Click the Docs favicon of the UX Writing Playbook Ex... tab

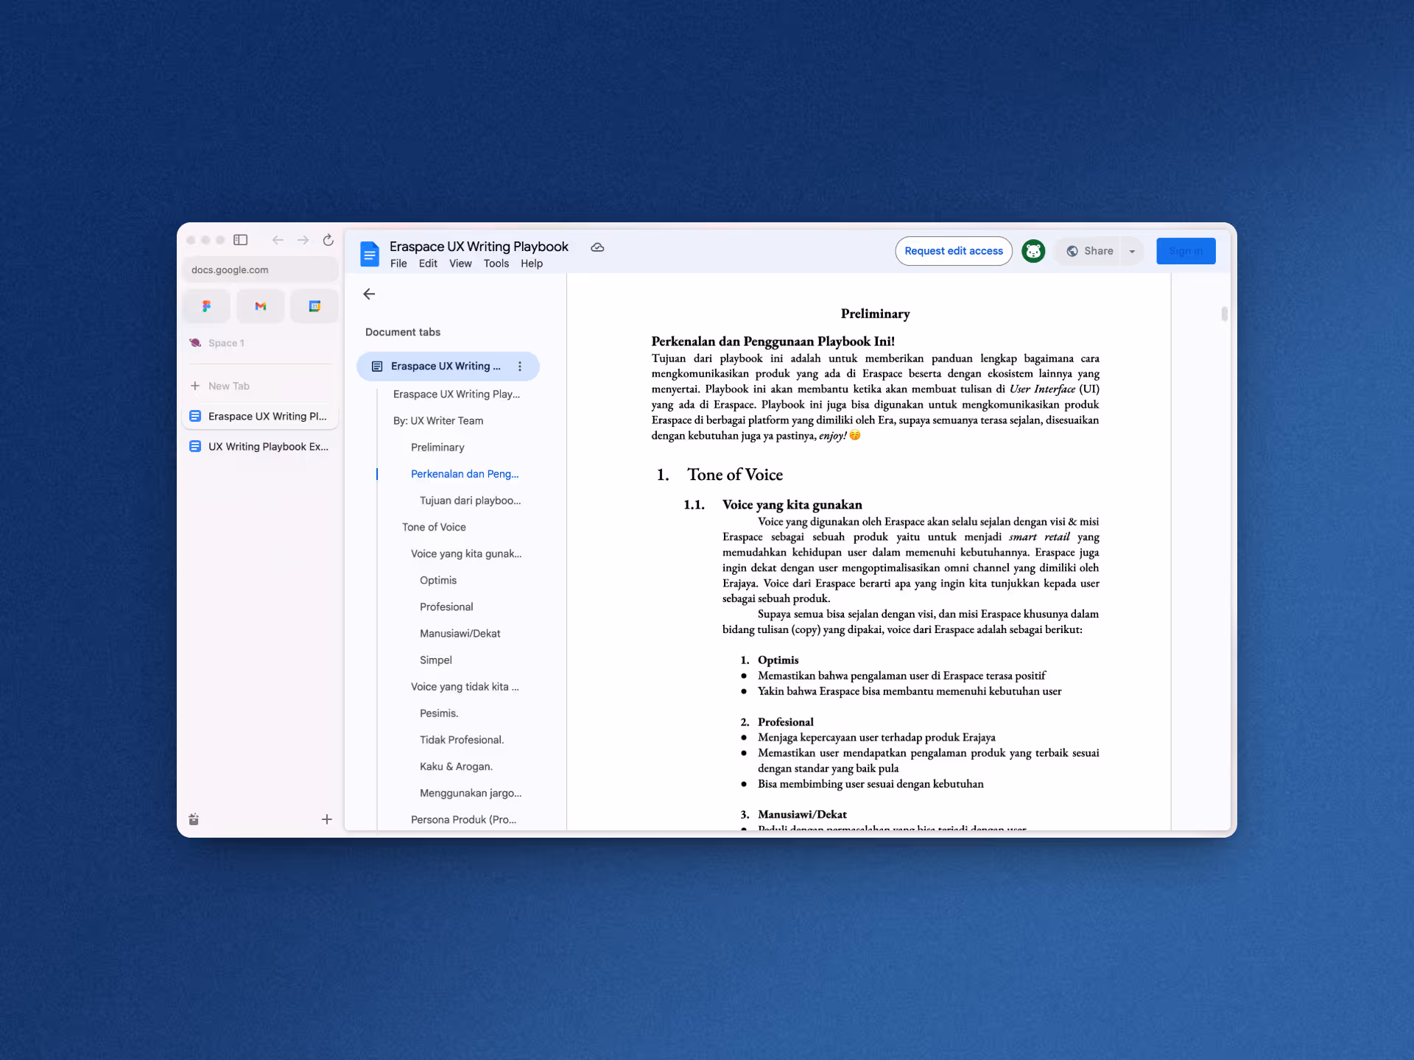(x=195, y=447)
